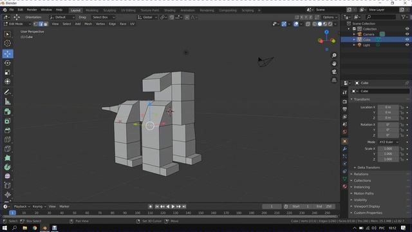
Task: Open the Tool properties tab icon
Action: point(345,92)
